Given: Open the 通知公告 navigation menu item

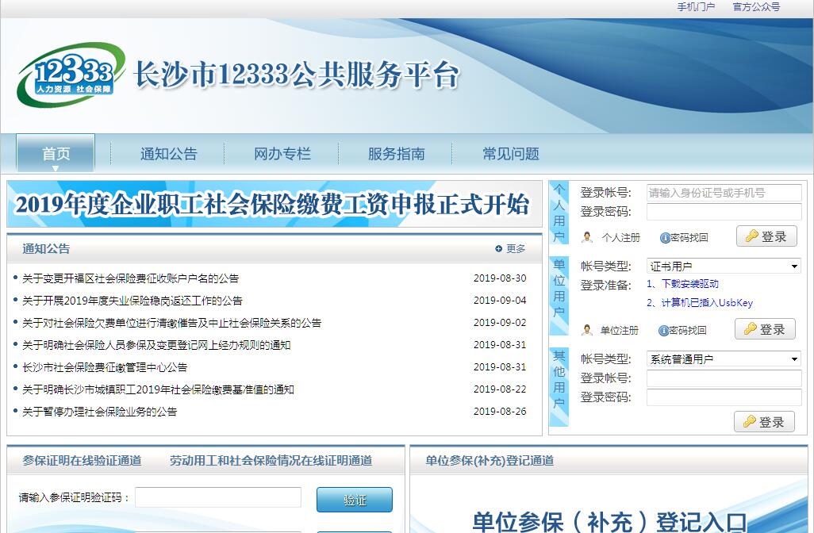Looking at the screenshot, I should [x=168, y=154].
